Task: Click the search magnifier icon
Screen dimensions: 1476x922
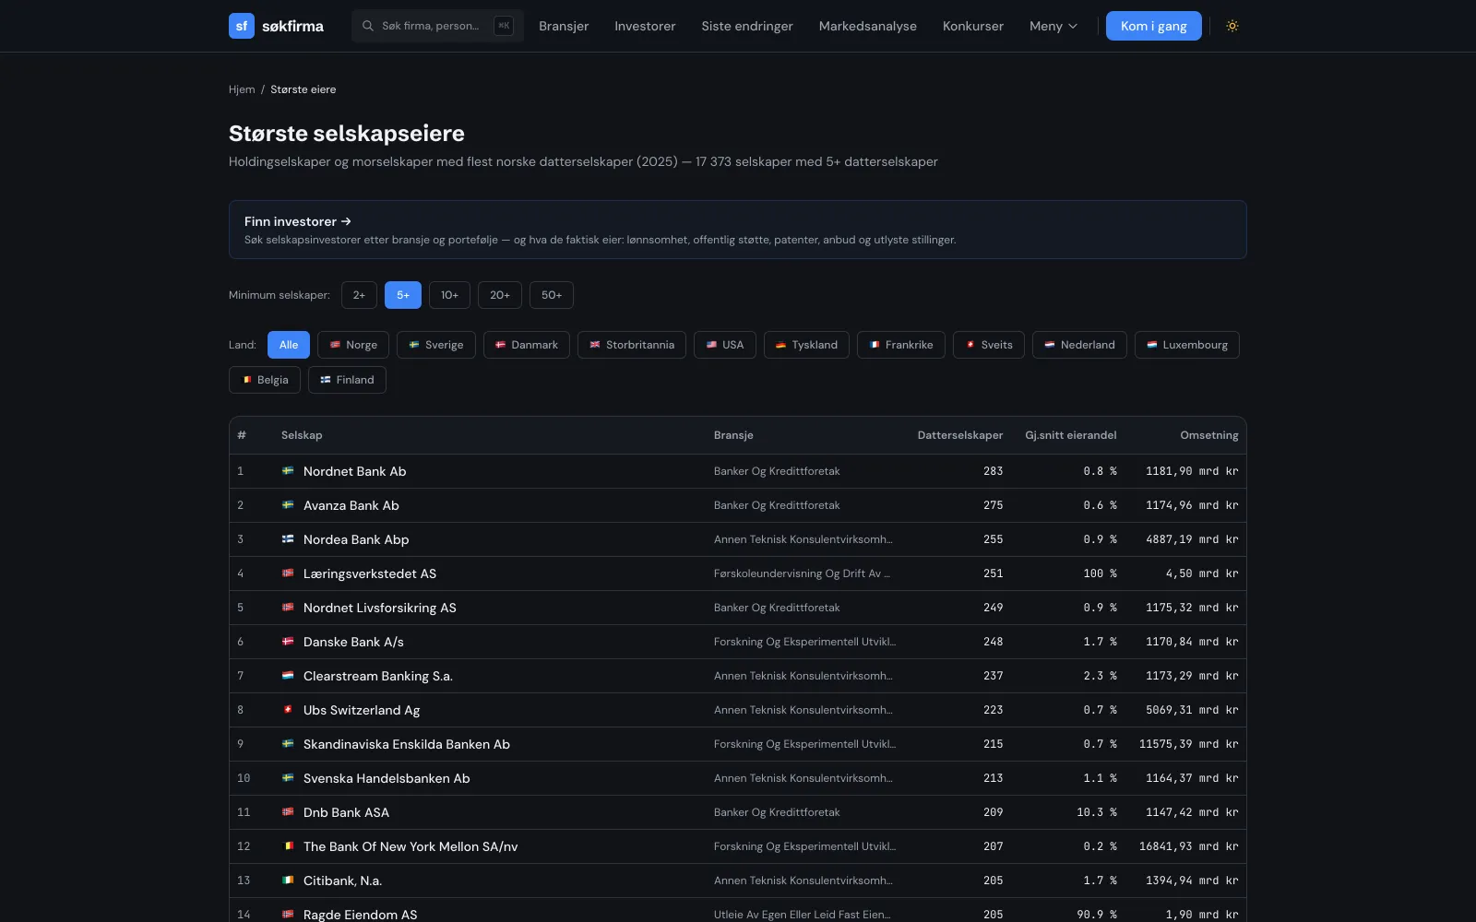Action: click(x=368, y=26)
